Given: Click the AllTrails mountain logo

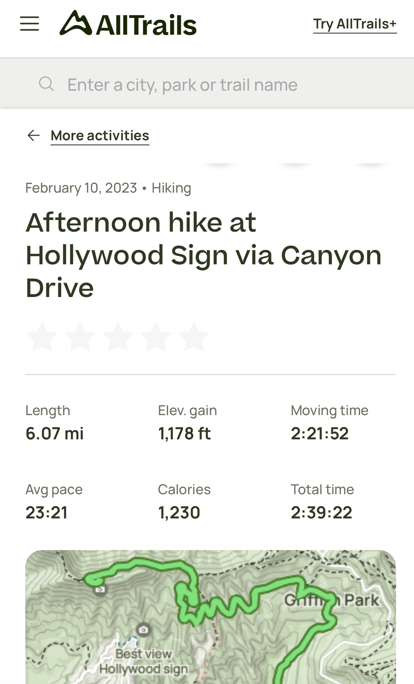Looking at the screenshot, I should [75, 24].
